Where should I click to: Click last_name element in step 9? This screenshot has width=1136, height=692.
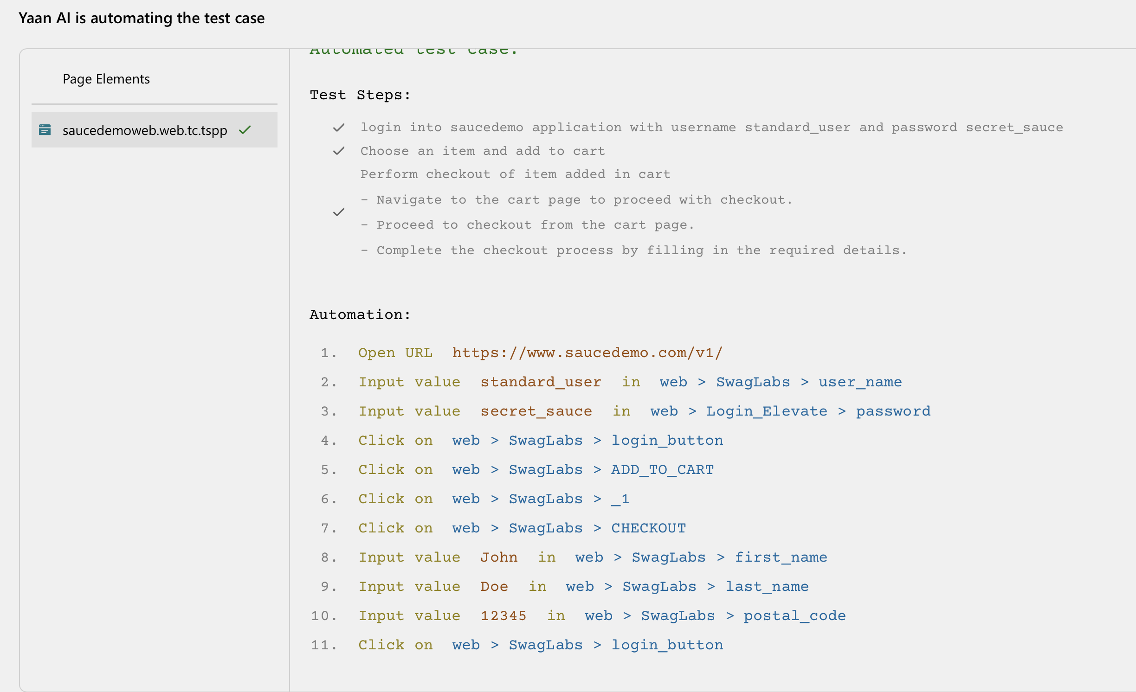767,587
